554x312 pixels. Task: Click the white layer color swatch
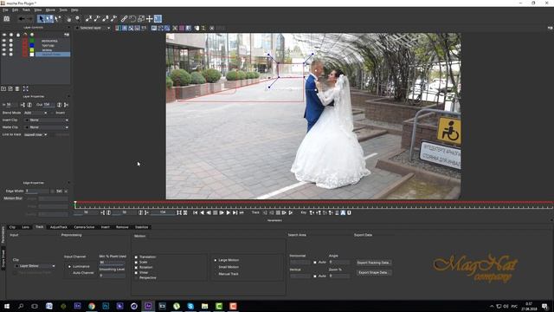click(x=32, y=55)
